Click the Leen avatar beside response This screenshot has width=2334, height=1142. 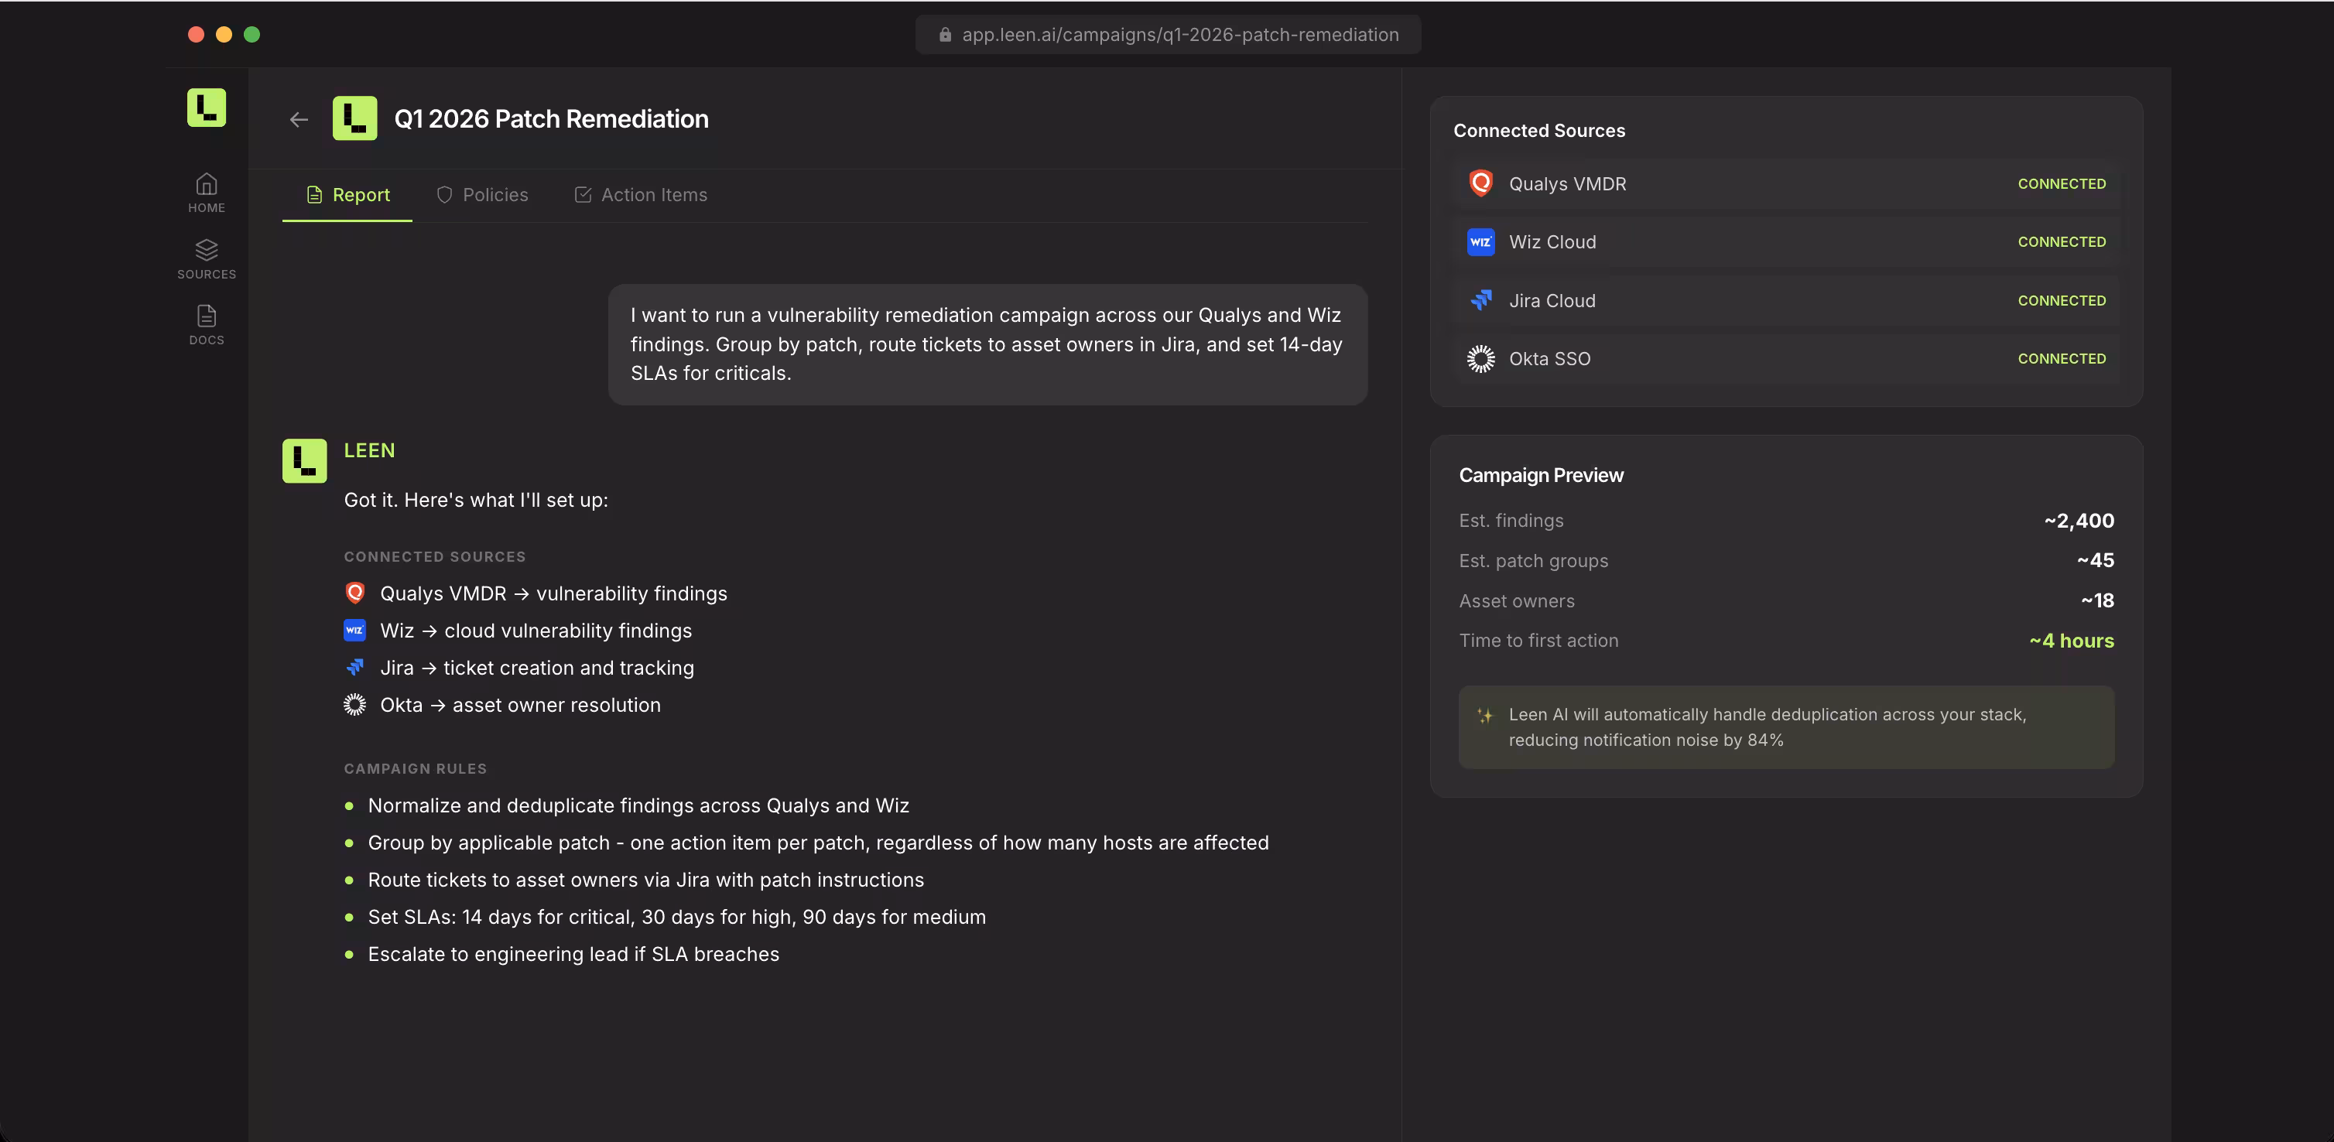304,461
